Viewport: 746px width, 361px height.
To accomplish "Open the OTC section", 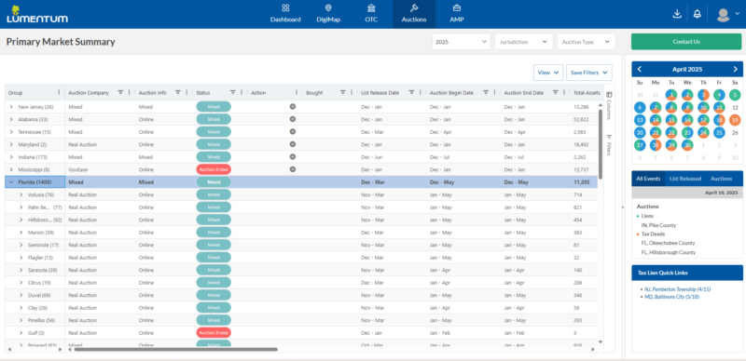I will 371,14.
